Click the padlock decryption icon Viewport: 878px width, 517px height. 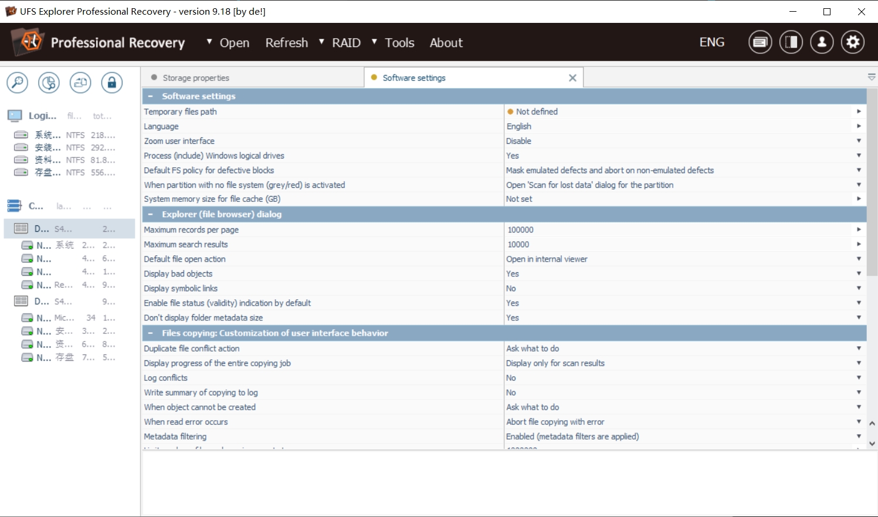(112, 83)
